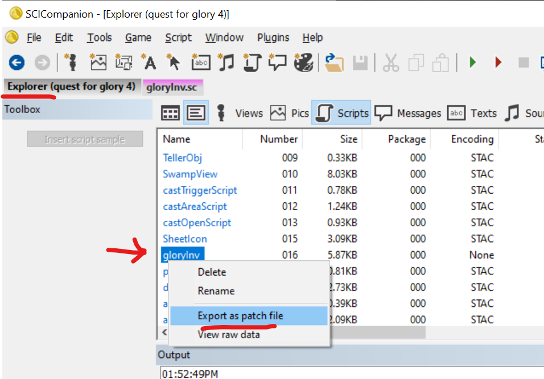Sort list by Package column header

coord(396,139)
